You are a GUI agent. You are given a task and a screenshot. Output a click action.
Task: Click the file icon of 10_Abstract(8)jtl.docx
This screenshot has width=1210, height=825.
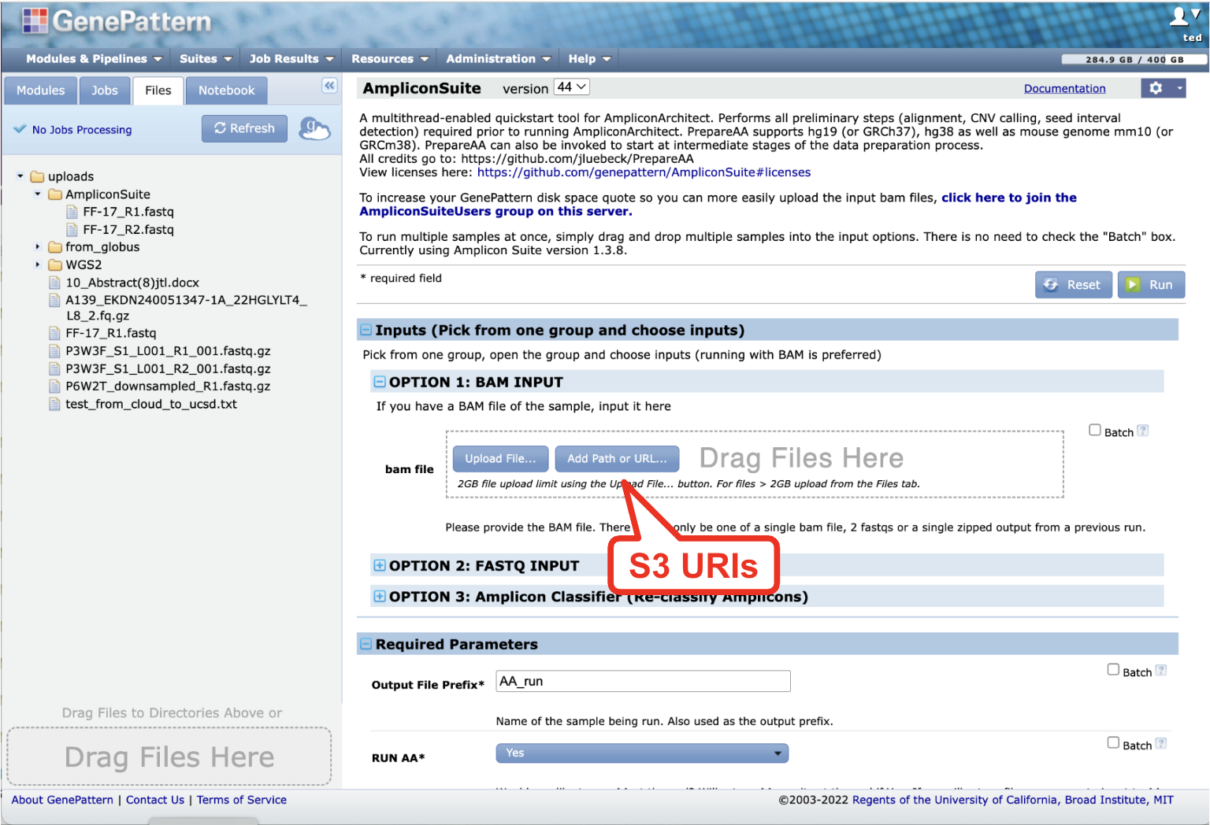point(54,282)
